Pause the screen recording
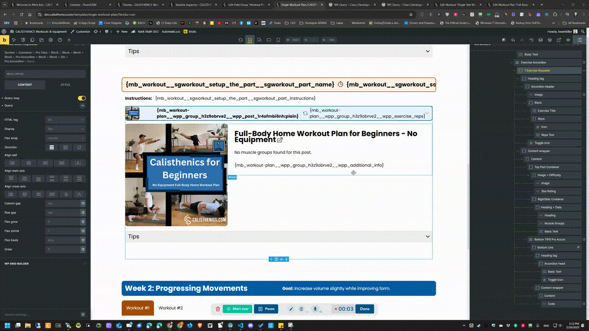589x331 pixels. 266,309
